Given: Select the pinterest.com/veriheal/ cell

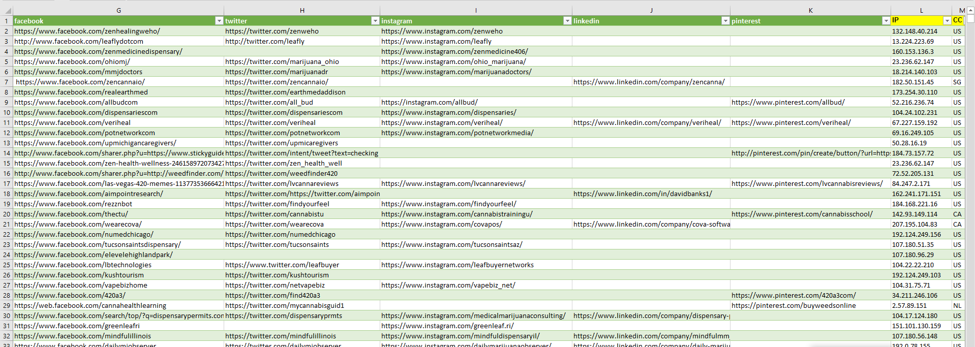Looking at the screenshot, I should pos(810,122).
